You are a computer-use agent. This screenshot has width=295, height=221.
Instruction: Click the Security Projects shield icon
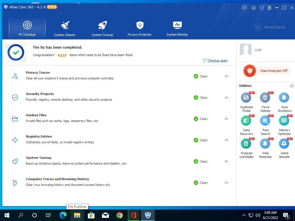[15, 98]
